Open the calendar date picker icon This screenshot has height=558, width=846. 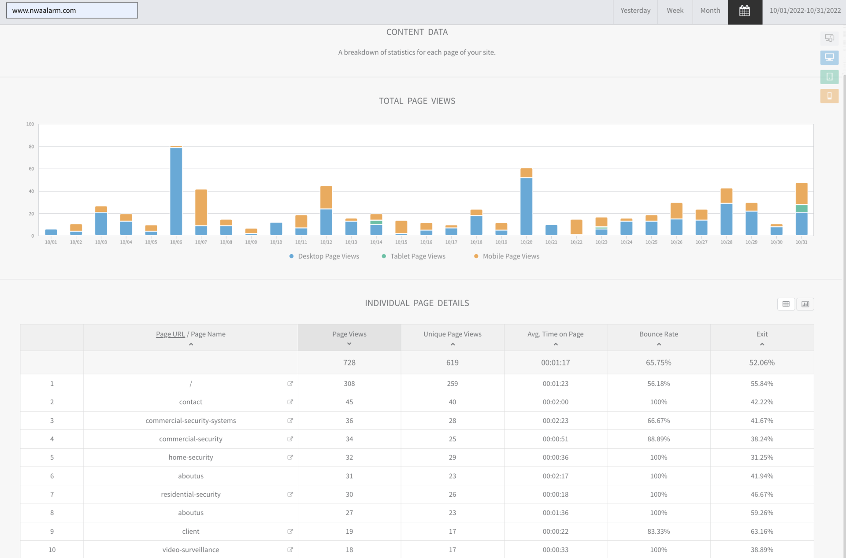[x=745, y=11]
